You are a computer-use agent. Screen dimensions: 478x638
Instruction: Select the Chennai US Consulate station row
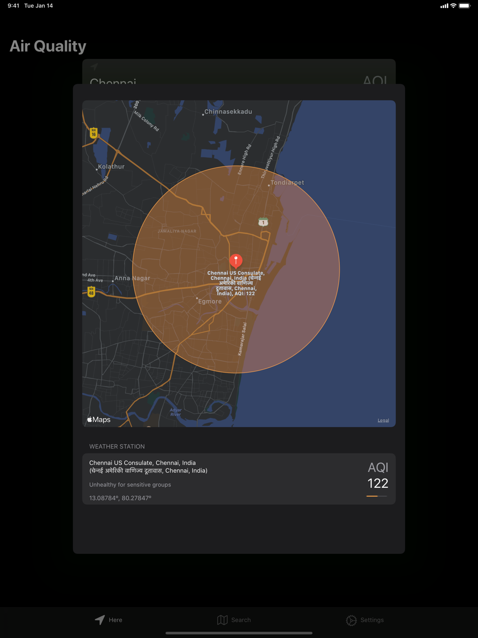coord(239,479)
